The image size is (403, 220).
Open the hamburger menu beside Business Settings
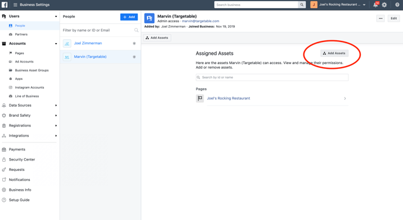pyautogui.click(x=15, y=5)
